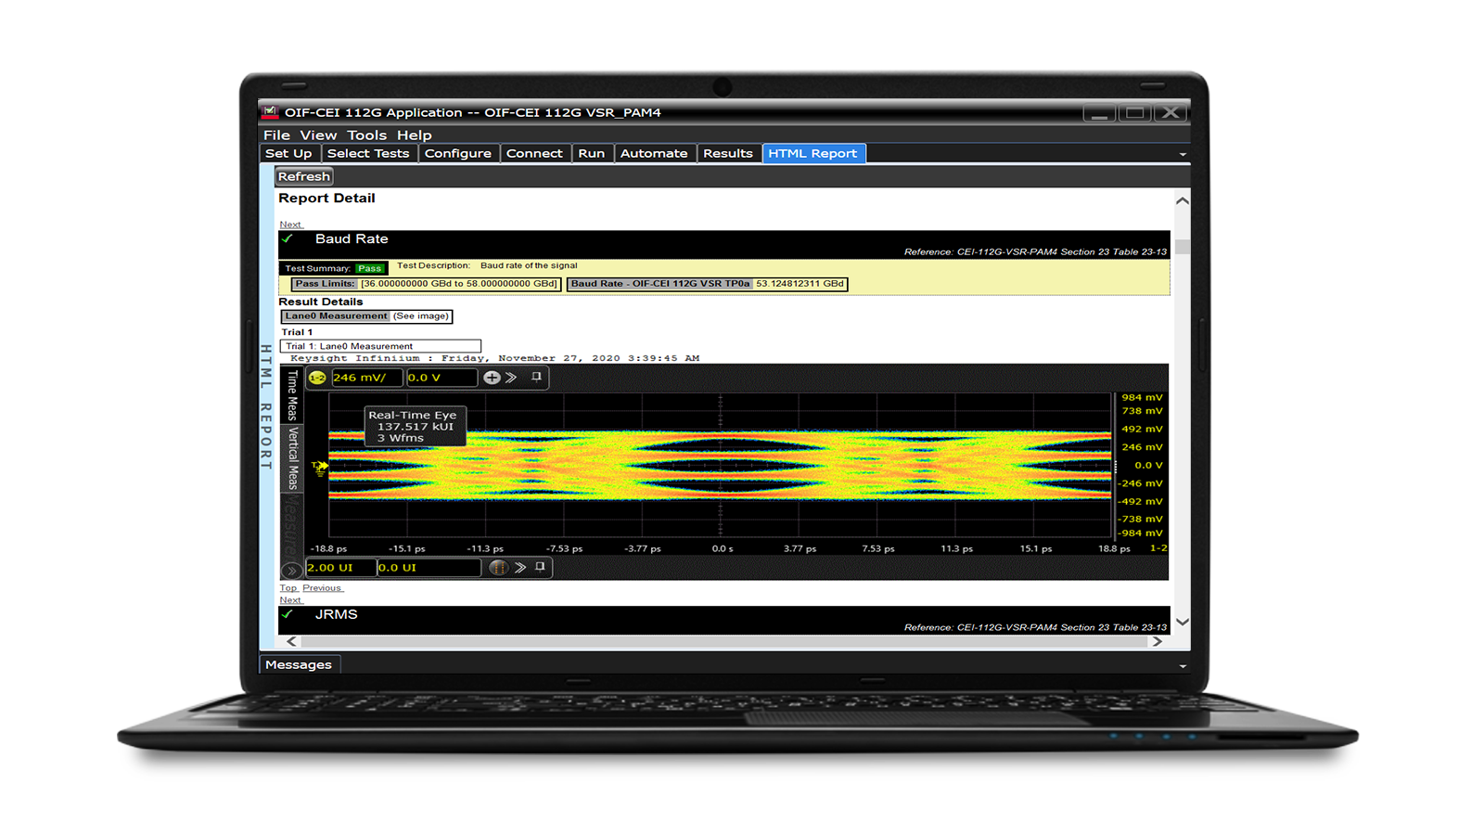Switch to the Select Tests tab
The width and height of the screenshot is (1484, 835).
click(x=369, y=152)
